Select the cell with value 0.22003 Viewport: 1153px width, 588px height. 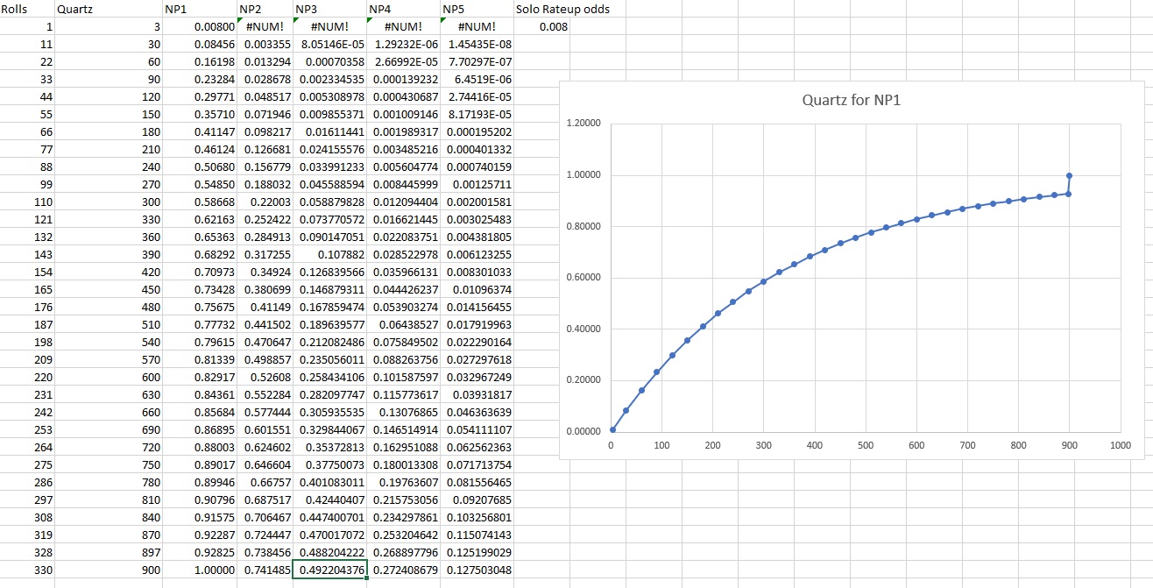click(x=265, y=202)
